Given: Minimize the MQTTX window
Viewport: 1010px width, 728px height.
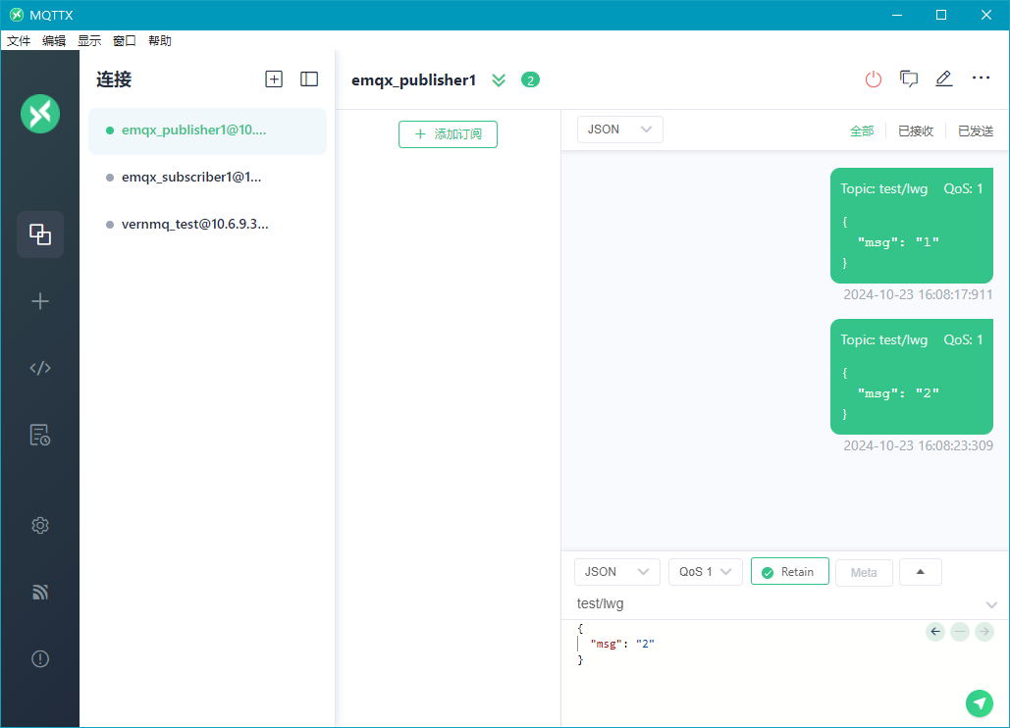Looking at the screenshot, I should click(897, 15).
